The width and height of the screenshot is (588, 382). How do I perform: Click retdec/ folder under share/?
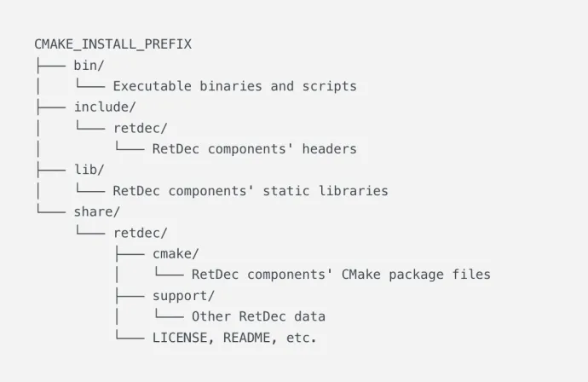141,233
